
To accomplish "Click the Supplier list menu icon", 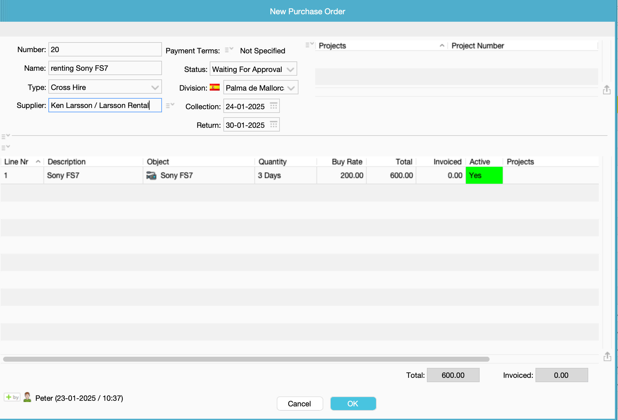I will [x=170, y=105].
